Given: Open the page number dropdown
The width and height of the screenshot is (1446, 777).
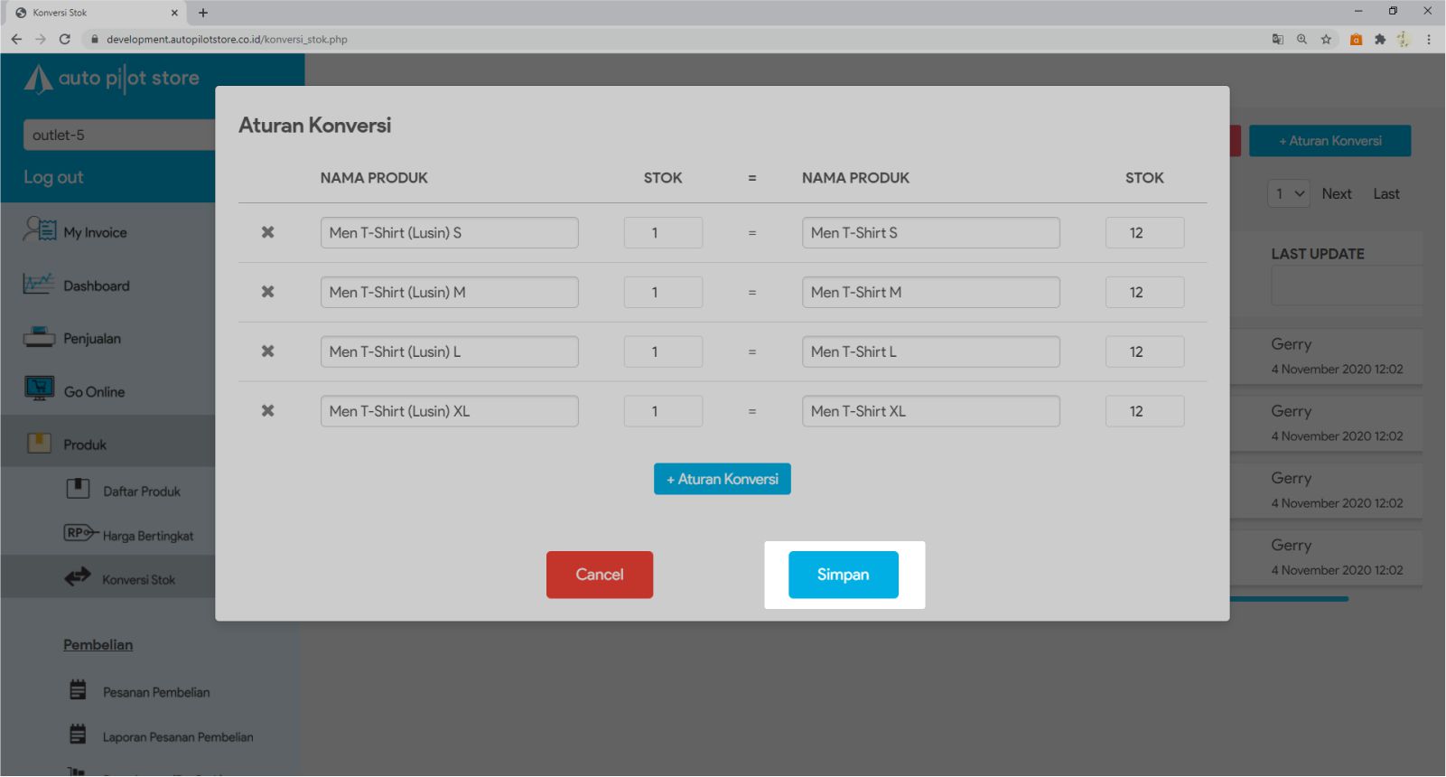Looking at the screenshot, I should pyautogui.click(x=1288, y=193).
